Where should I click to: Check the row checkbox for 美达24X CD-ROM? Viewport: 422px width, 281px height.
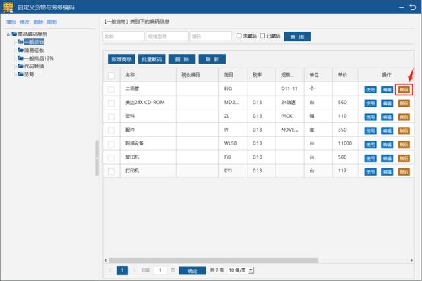[x=112, y=103]
